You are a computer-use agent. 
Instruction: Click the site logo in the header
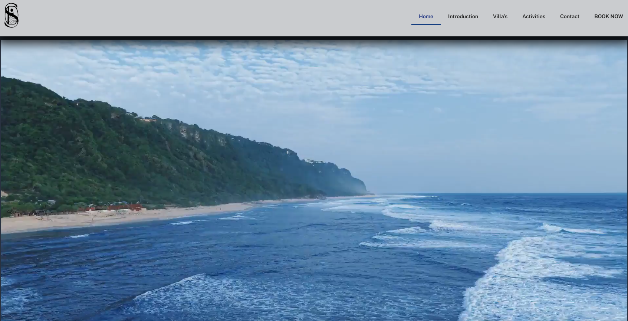(x=11, y=15)
